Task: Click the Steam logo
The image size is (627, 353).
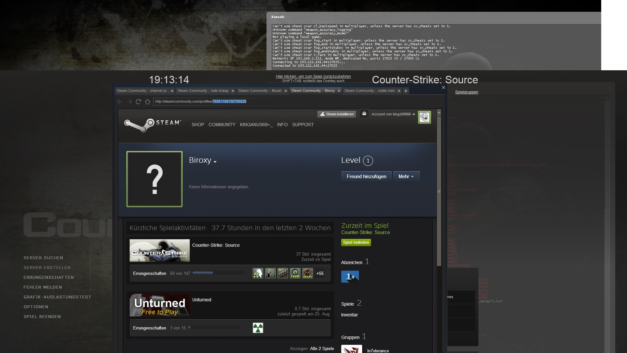Action: (x=153, y=125)
